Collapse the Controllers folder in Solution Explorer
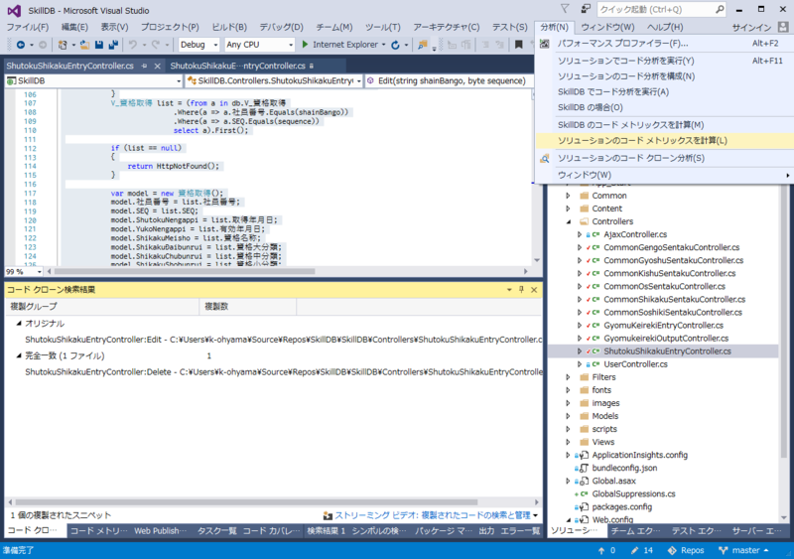The image size is (794, 559). click(x=568, y=221)
